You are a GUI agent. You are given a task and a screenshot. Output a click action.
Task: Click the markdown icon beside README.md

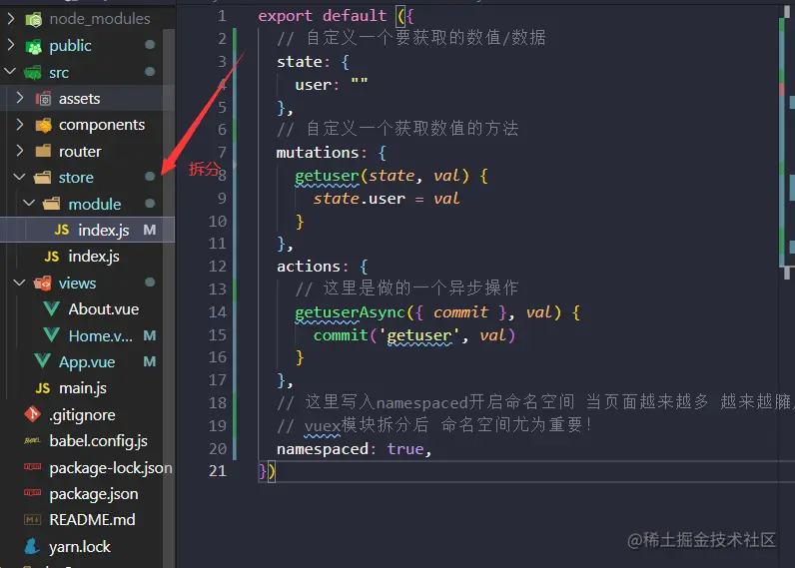tap(32, 520)
